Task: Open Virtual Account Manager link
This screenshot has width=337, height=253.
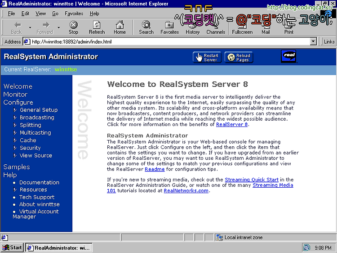Action: coord(35,214)
